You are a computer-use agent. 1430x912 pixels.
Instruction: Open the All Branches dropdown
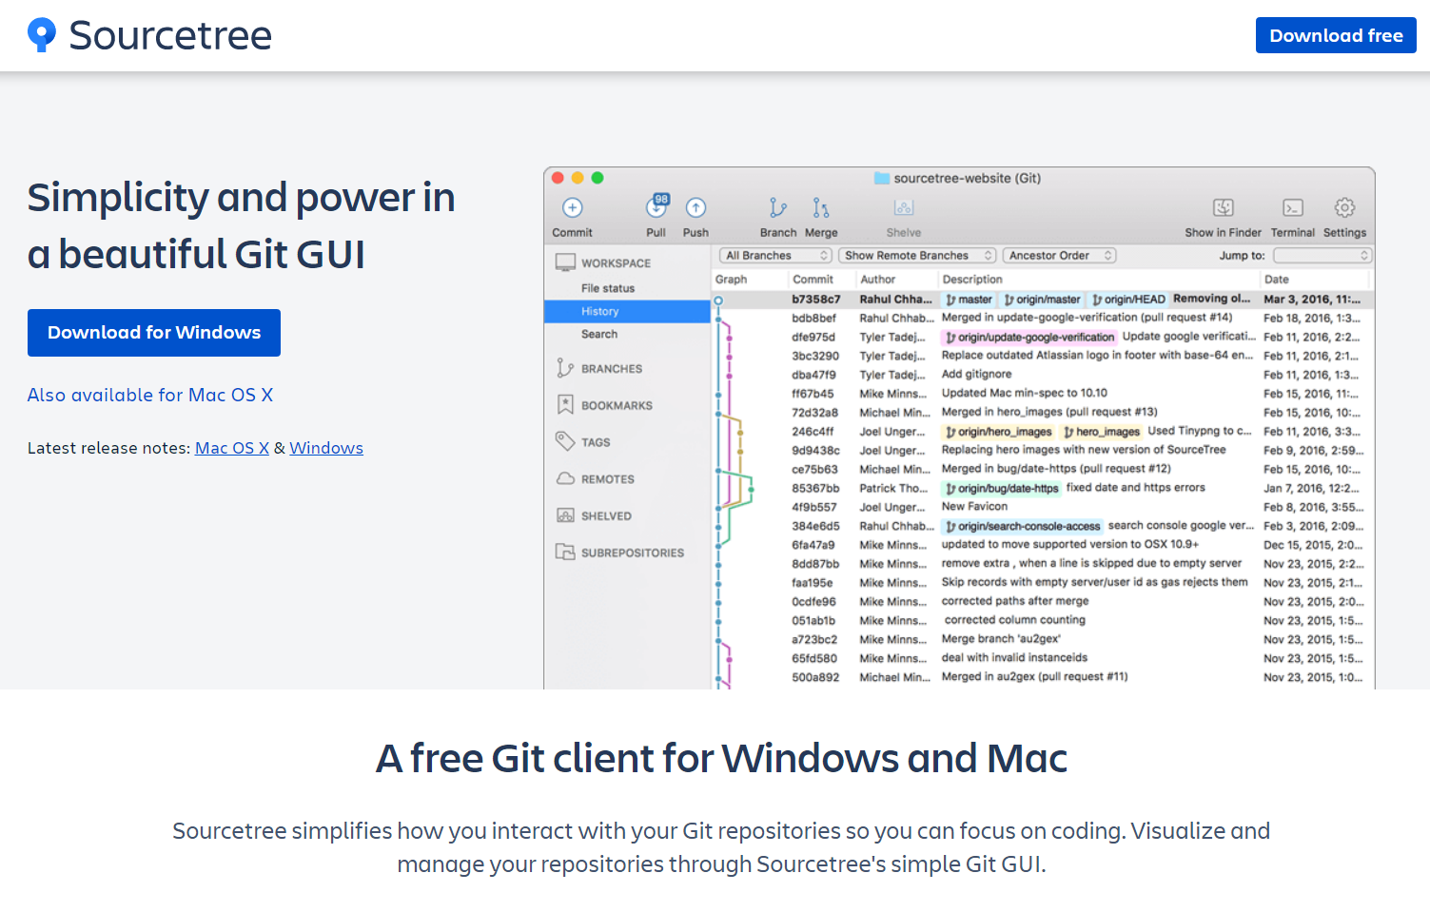point(775,256)
